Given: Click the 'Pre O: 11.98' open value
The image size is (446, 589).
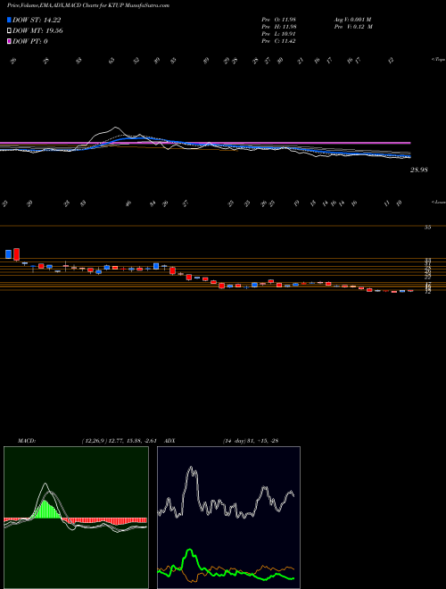Looking at the screenshot, I should pyautogui.click(x=279, y=20).
